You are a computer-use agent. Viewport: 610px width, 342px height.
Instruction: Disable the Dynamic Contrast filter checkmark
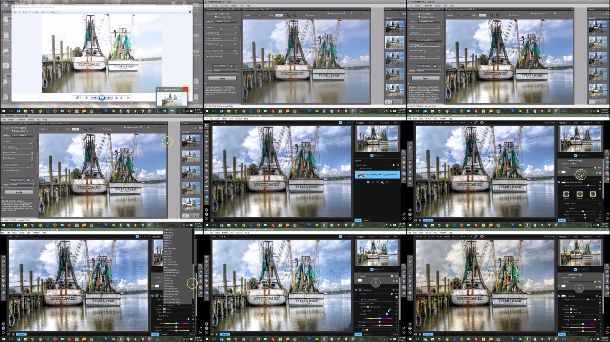[x=559, y=182]
